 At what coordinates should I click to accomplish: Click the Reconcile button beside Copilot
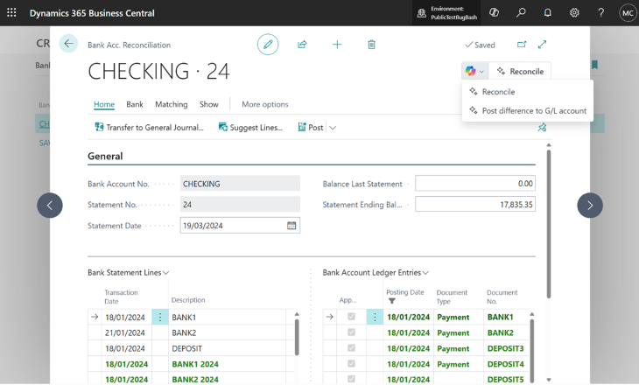point(520,71)
